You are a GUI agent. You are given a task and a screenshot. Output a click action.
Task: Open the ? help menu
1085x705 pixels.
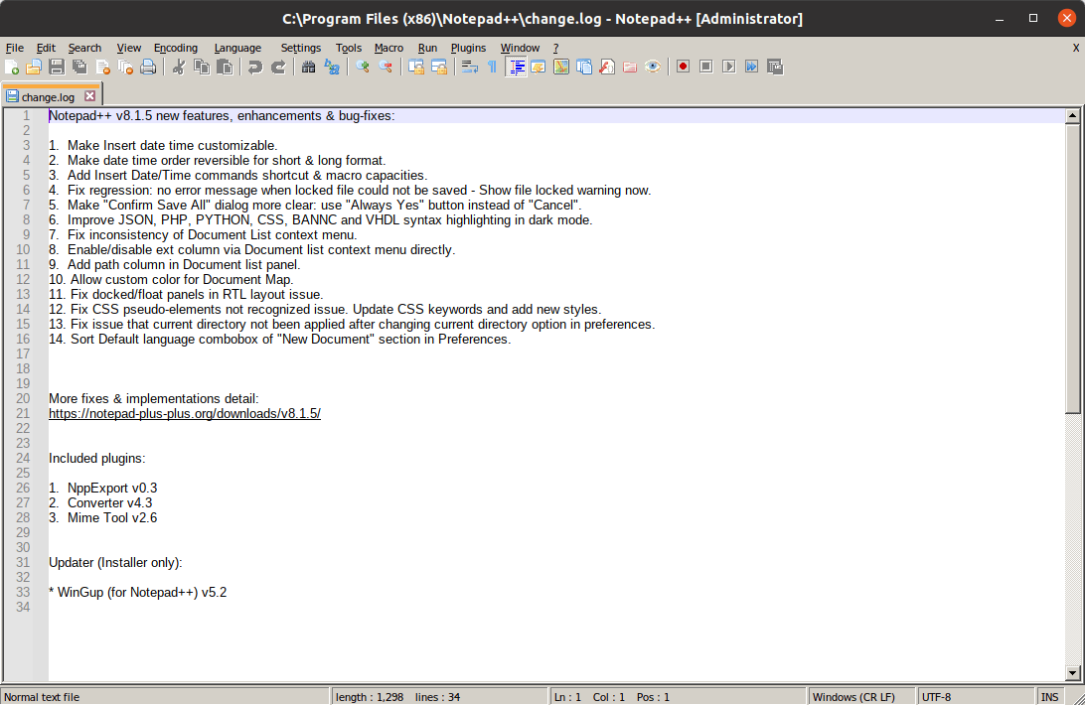555,48
